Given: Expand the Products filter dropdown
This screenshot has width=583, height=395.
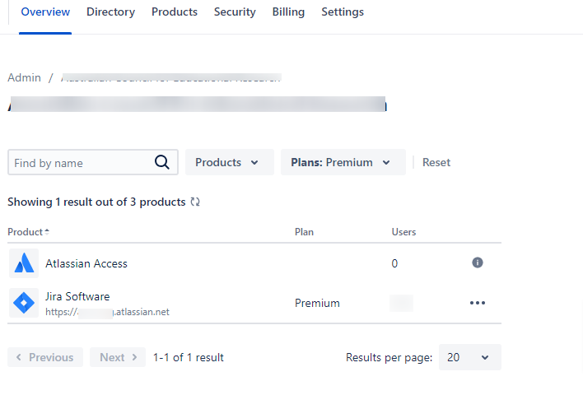Looking at the screenshot, I should point(230,162).
